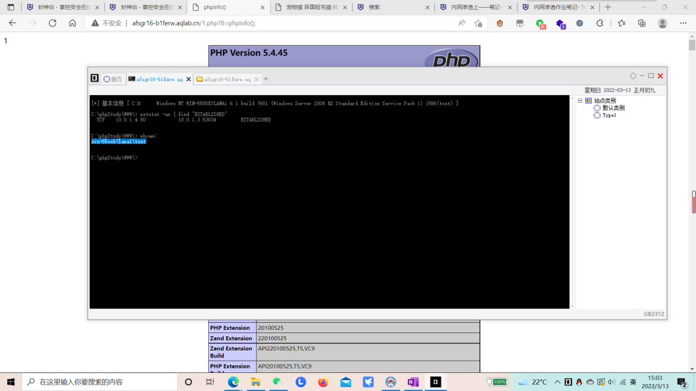This screenshot has width=696, height=391.
Task: Click the read aloud icon
Action: (x=461, y=23)
